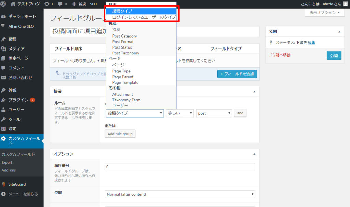Collapse the 公開 panel using its arrow
Image resolution: width=350 pixels, height=207 pixels.
point(339,31)
